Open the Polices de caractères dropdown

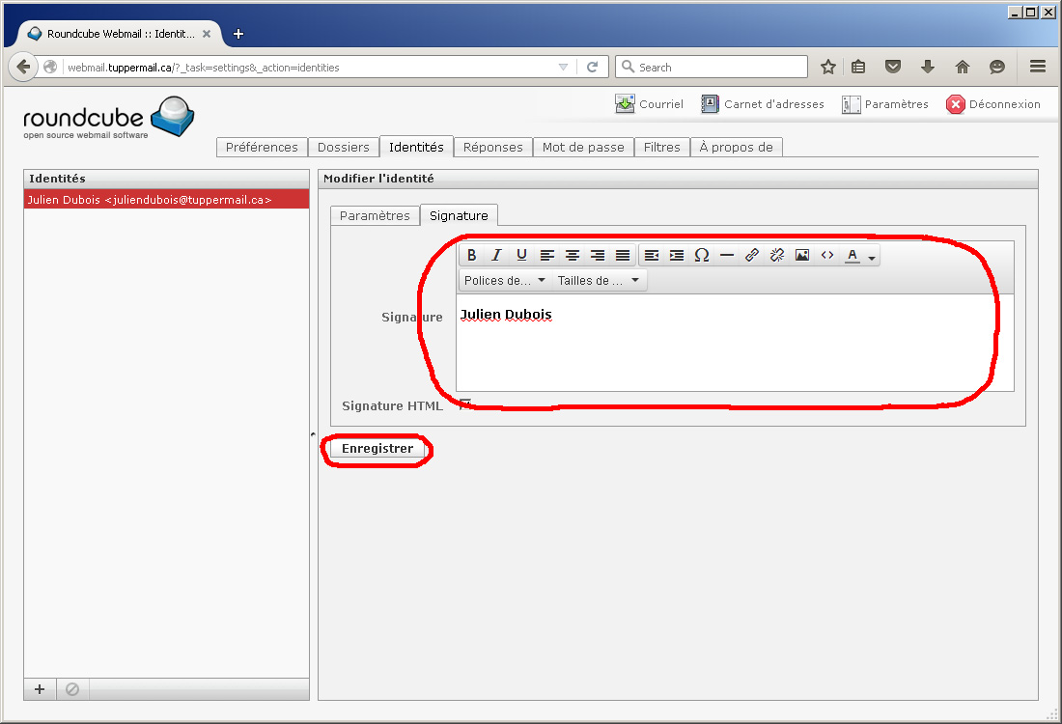pos(504,281)
